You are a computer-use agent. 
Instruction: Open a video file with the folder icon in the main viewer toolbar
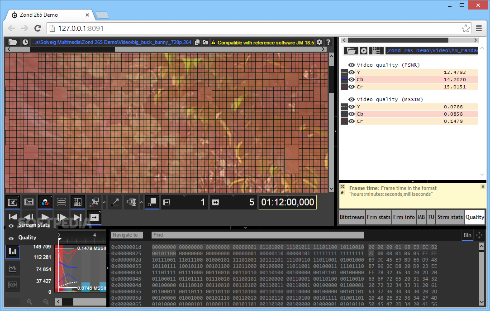13,42
